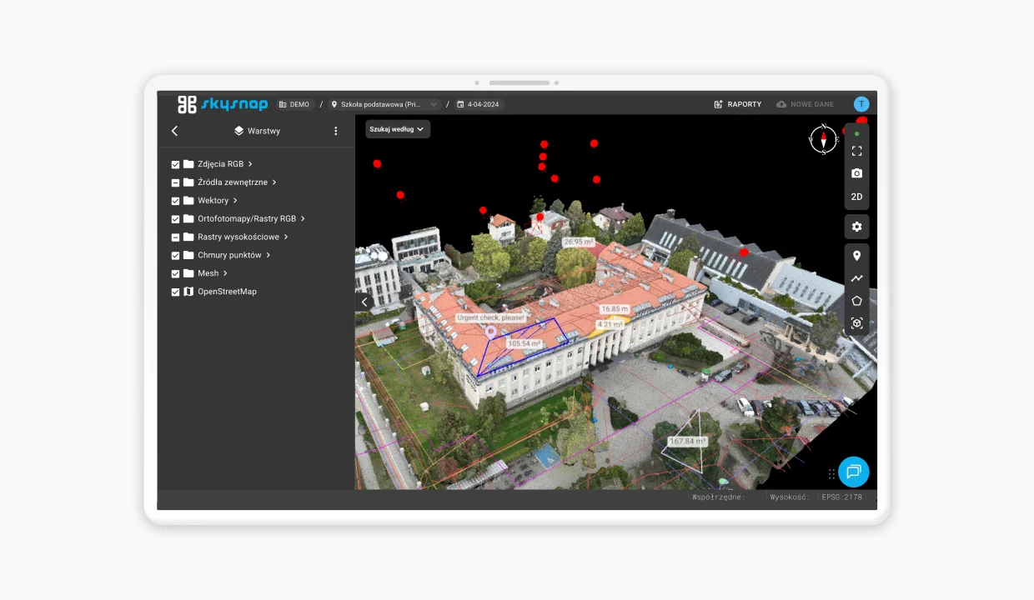Expand the Chmury punktów chevron

[268, 256]
